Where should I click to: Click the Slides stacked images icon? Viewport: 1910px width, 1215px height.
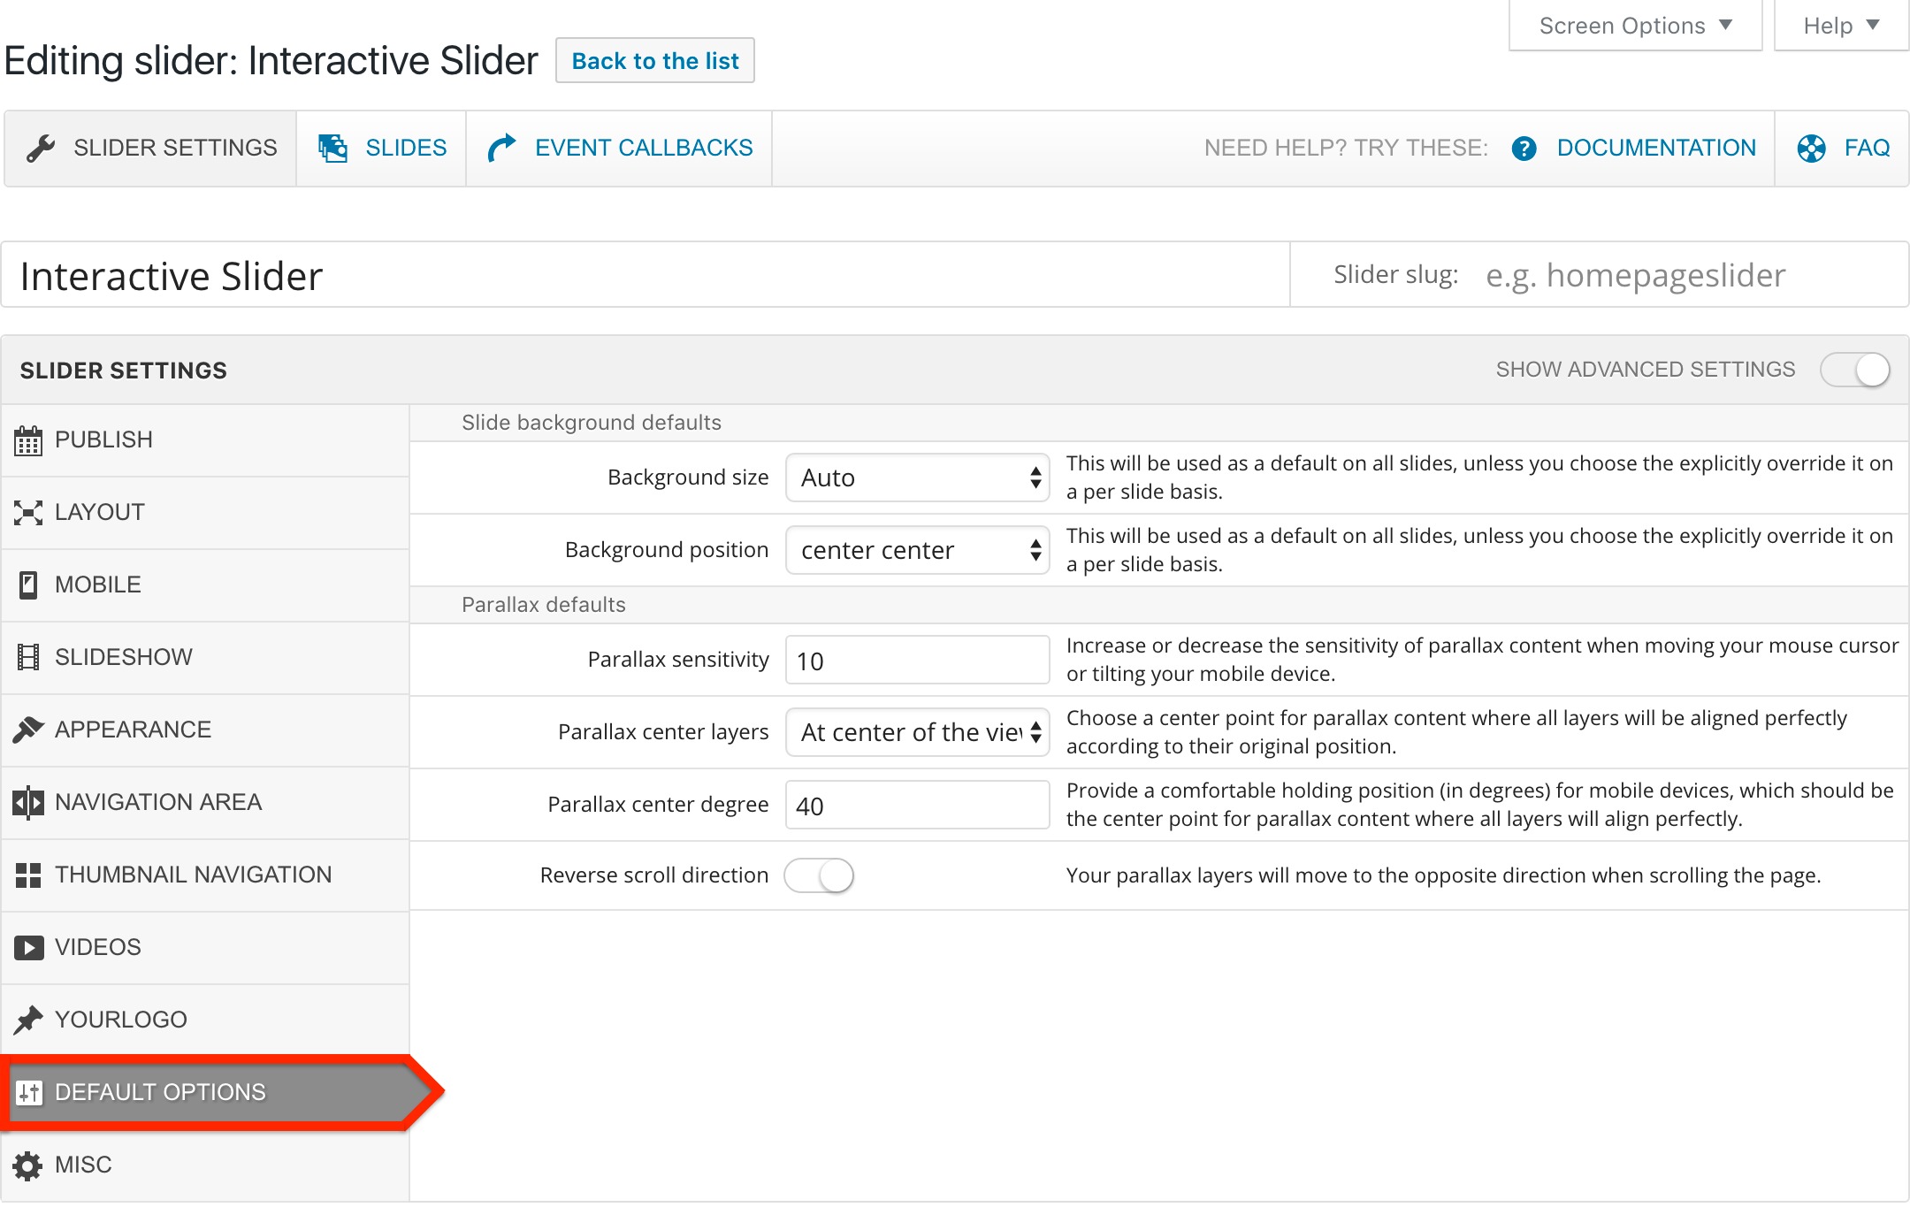[x=332, y=148]
